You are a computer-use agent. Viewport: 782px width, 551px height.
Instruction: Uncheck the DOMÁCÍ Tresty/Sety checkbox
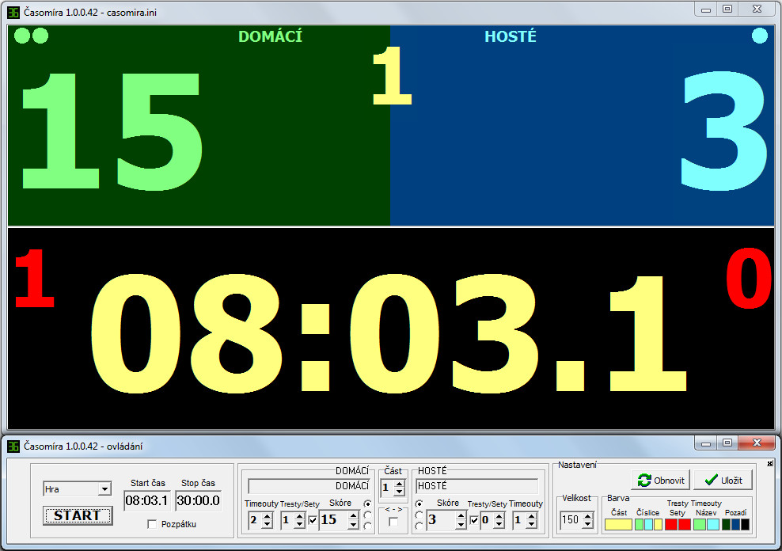pos(313,521)
